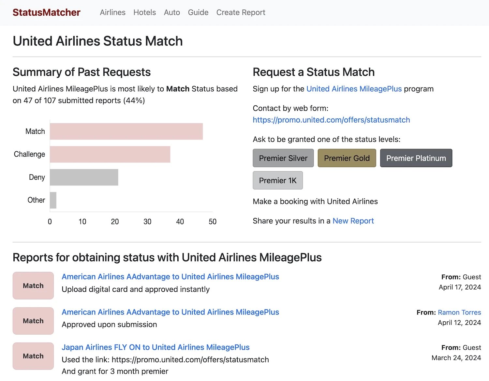Click Create Report in navigation
The width and height of the screenshot is (489, 381).
[x=241, y=12]
